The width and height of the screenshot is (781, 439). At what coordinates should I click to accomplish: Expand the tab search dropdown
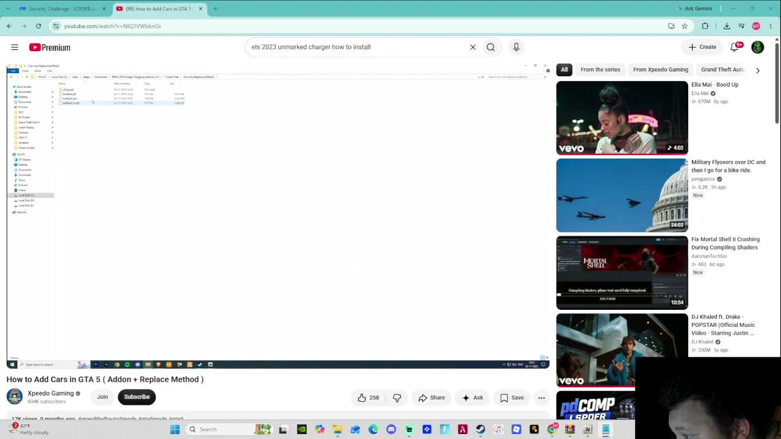point(7,9)
